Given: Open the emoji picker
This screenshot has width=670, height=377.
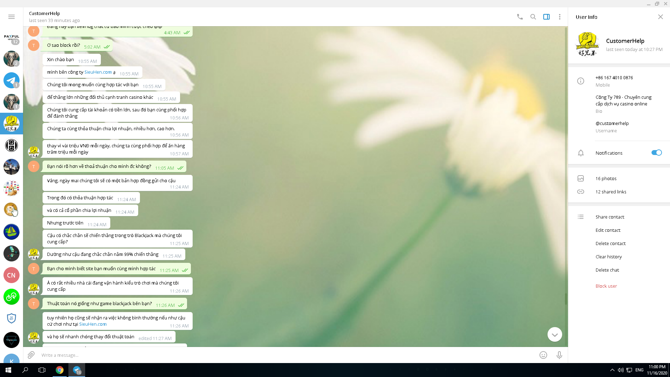Looking at the screenshot, I should (543, 355).
